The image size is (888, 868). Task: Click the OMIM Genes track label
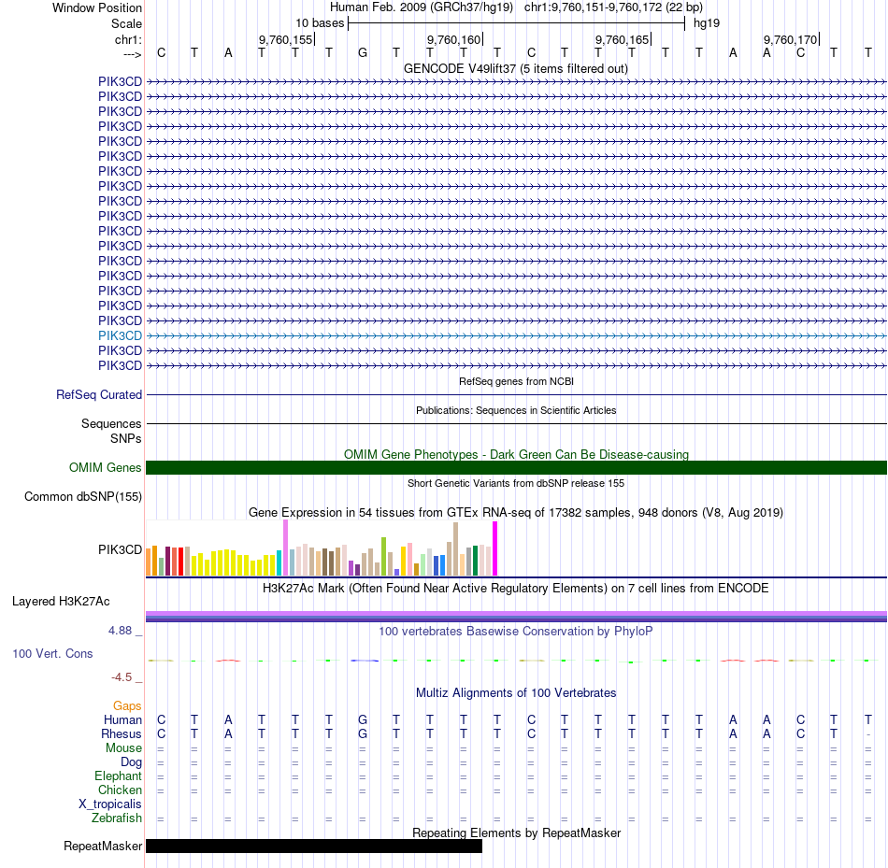click(x=106, y=468)
